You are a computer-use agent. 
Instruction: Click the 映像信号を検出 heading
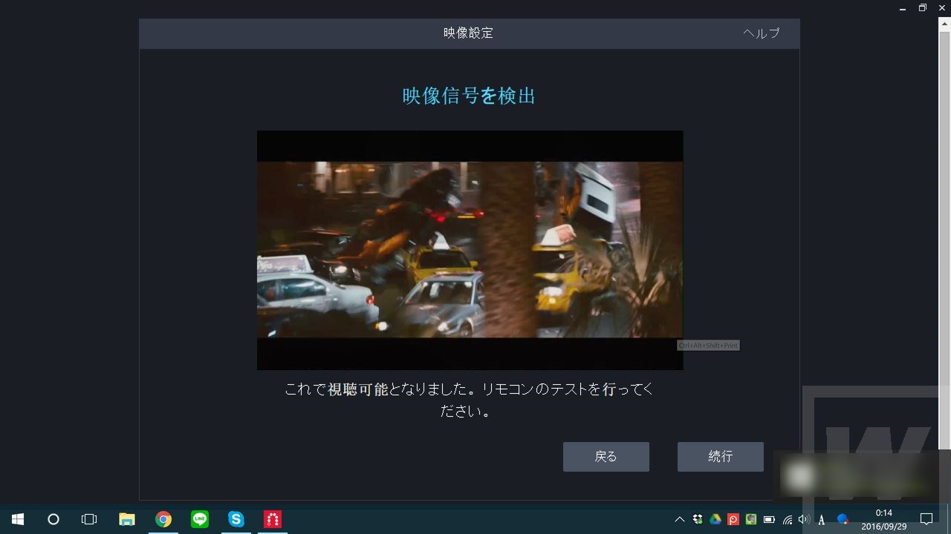(x=469, y=96)
